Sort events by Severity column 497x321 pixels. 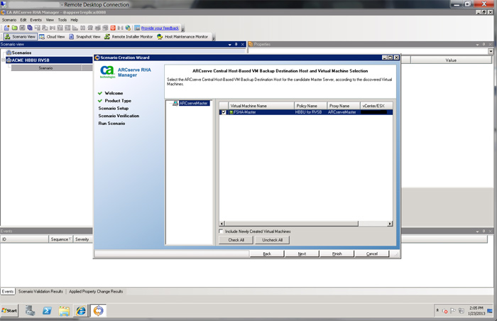point(82,239)
